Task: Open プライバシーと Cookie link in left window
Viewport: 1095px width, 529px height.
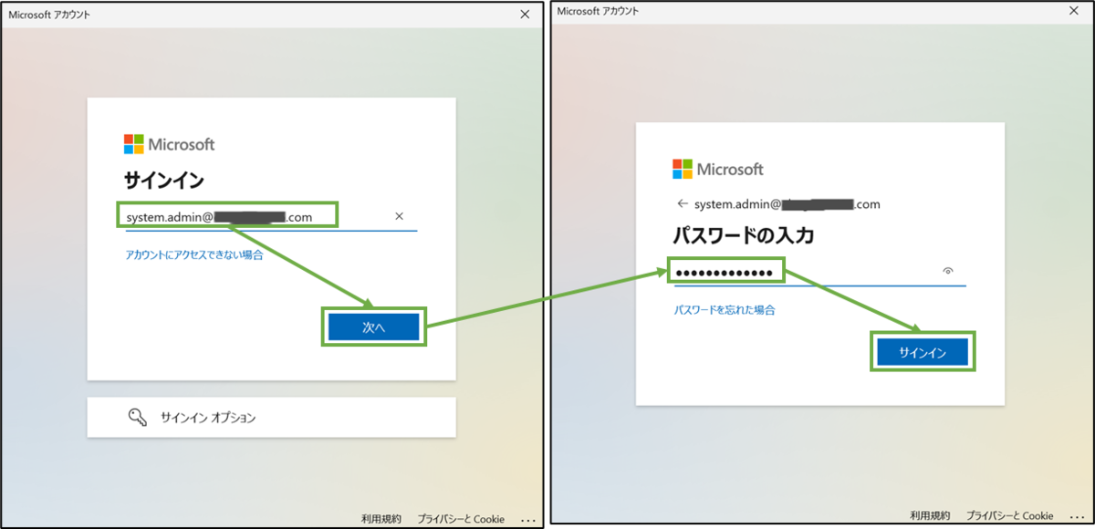Action: (x=461, y=519)
